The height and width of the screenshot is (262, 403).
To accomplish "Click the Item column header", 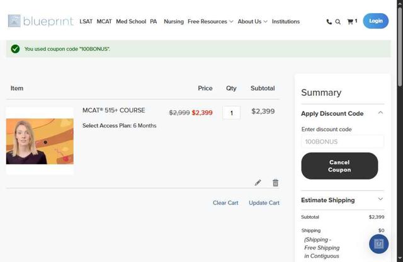I will [x=17, y=88].
